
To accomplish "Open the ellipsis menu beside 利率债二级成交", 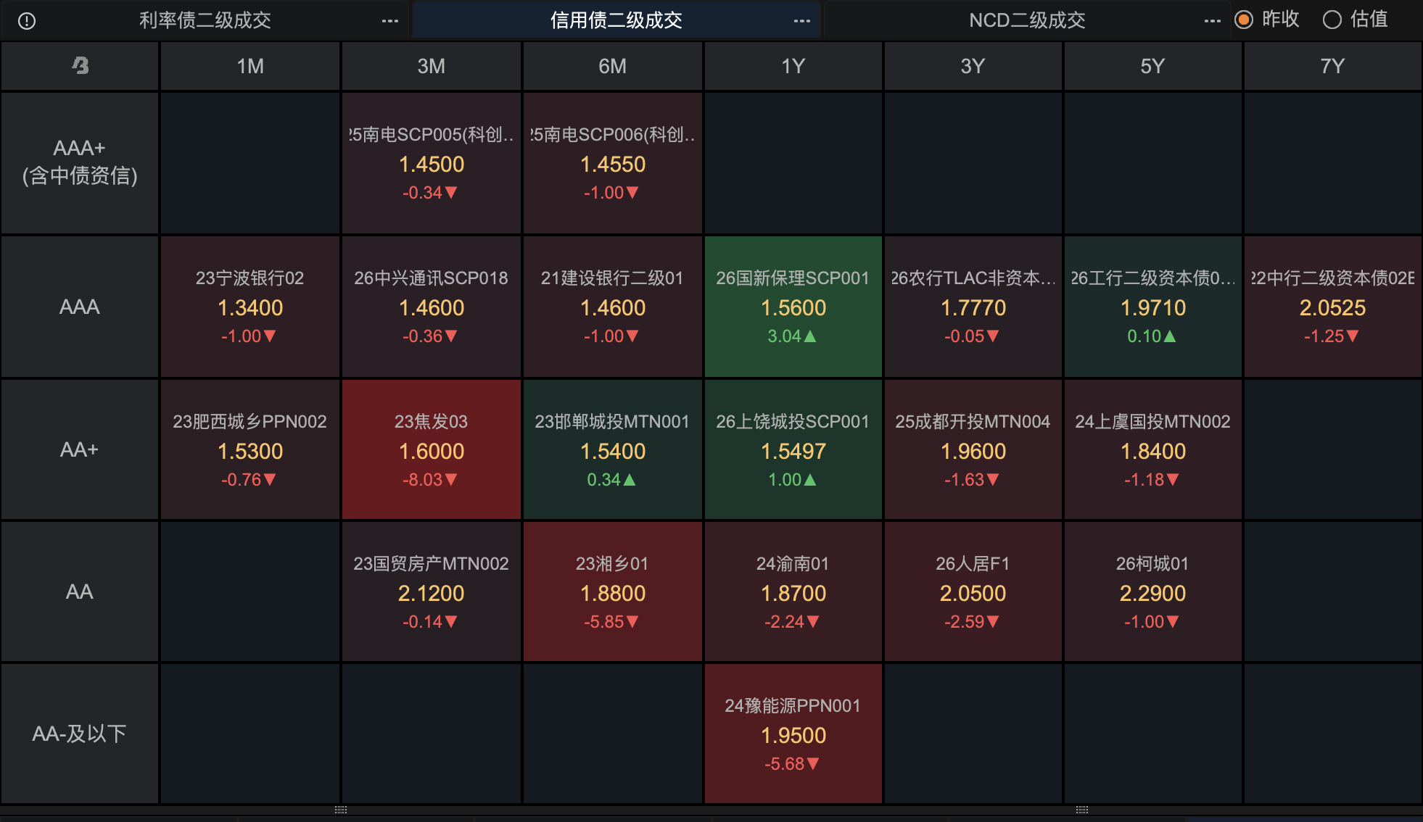I will click(390, 21).
